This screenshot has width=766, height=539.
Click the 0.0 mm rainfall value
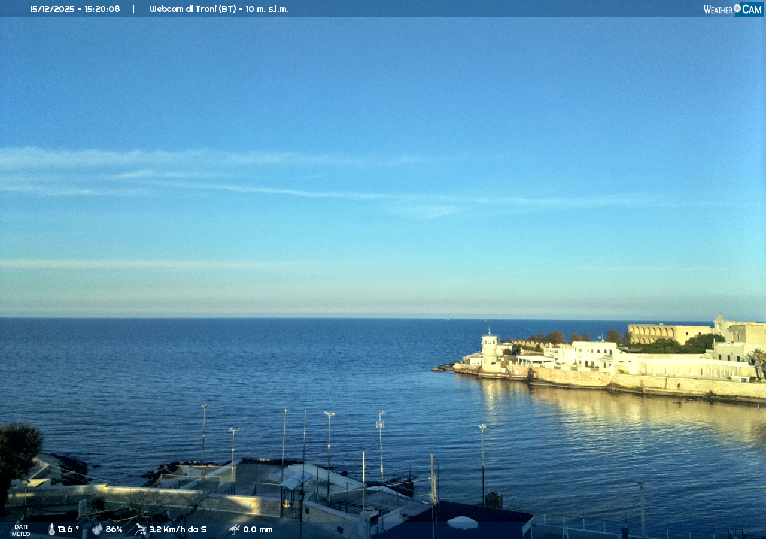pyautogui.click(x=258, y=529)
